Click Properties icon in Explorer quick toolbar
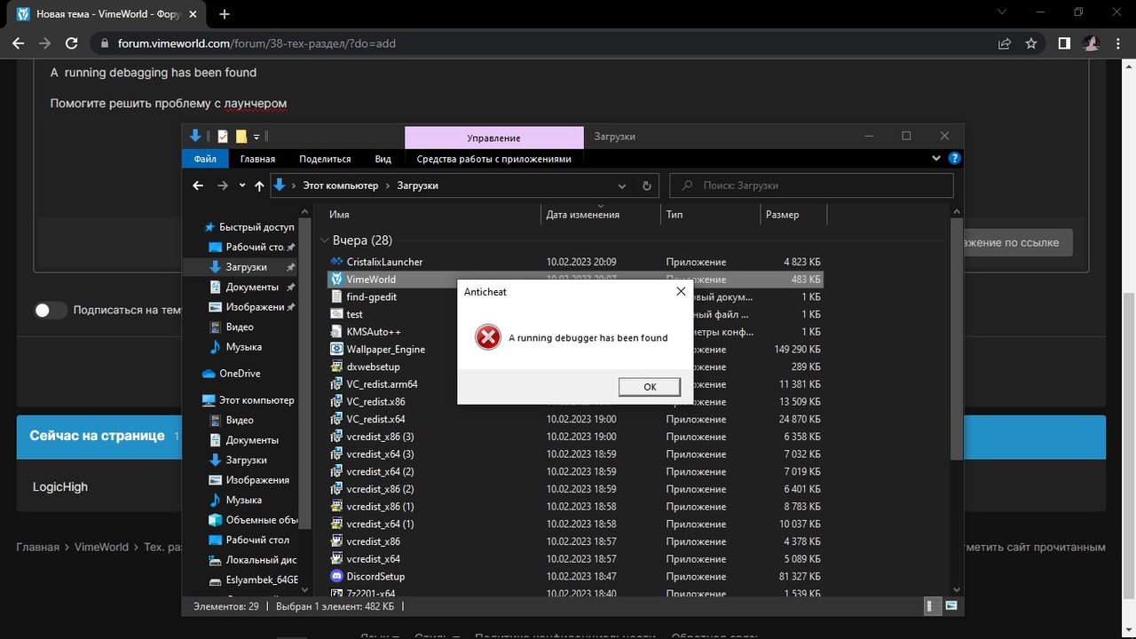The height and width of the screenshot is (639, 1136). tap(223, 137)
